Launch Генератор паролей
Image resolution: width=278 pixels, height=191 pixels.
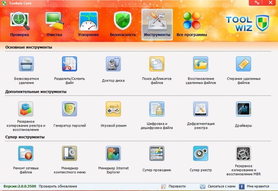point(69,109)
